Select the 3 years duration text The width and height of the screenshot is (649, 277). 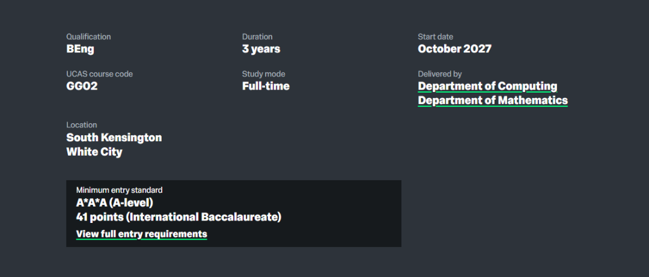click(261, 49)
